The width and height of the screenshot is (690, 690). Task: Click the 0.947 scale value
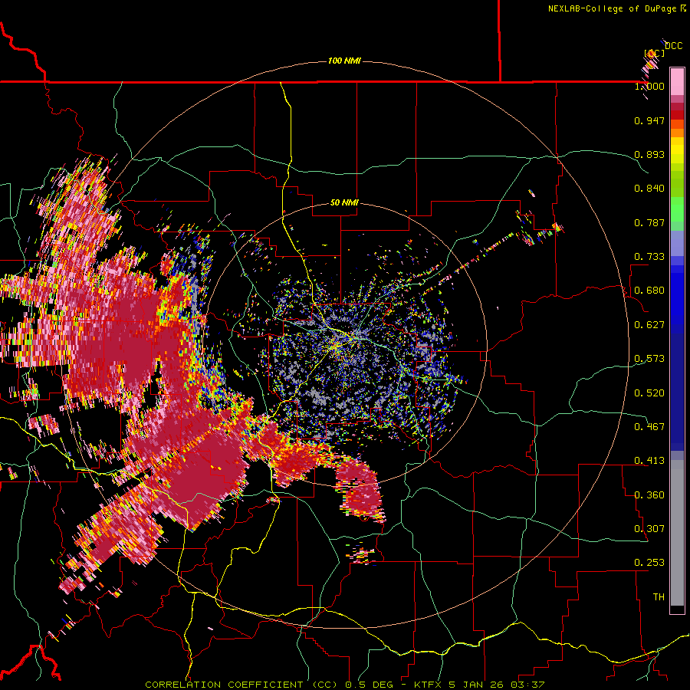click(x=649, y=120)
